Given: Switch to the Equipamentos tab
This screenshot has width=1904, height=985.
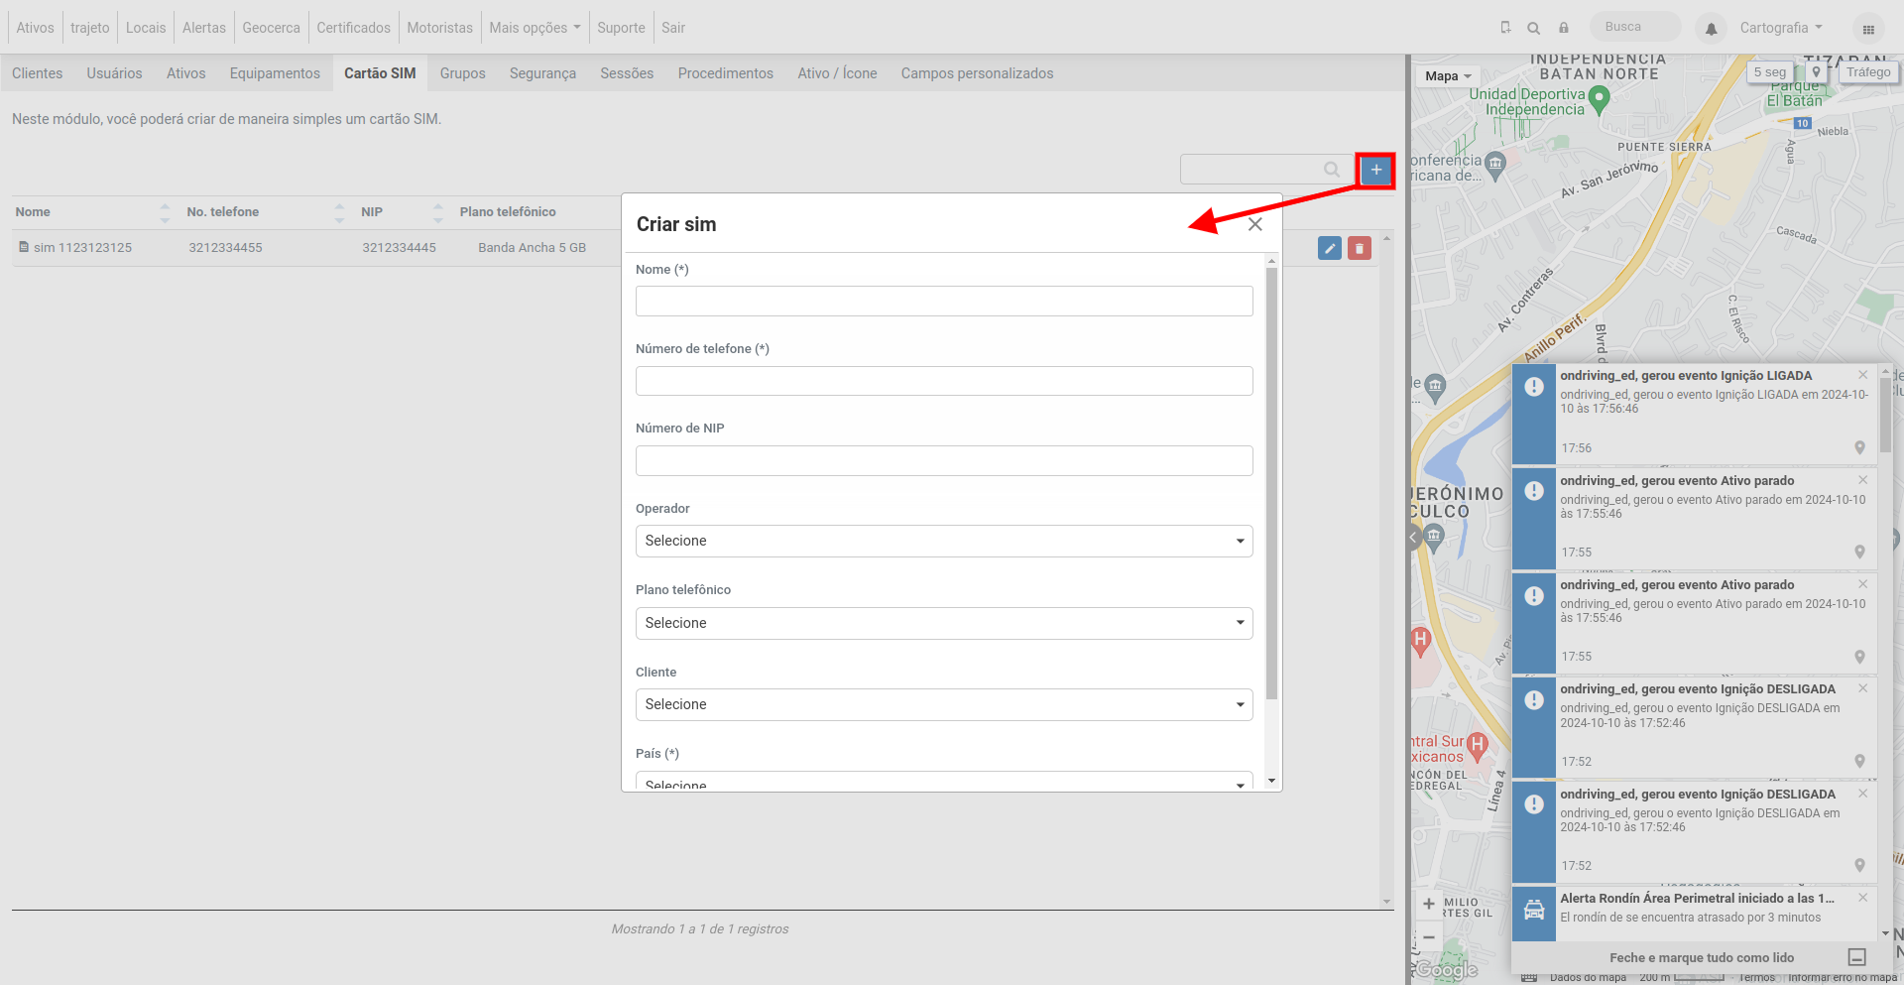Looking at the screenshot, I should click(x=275, y=73).
